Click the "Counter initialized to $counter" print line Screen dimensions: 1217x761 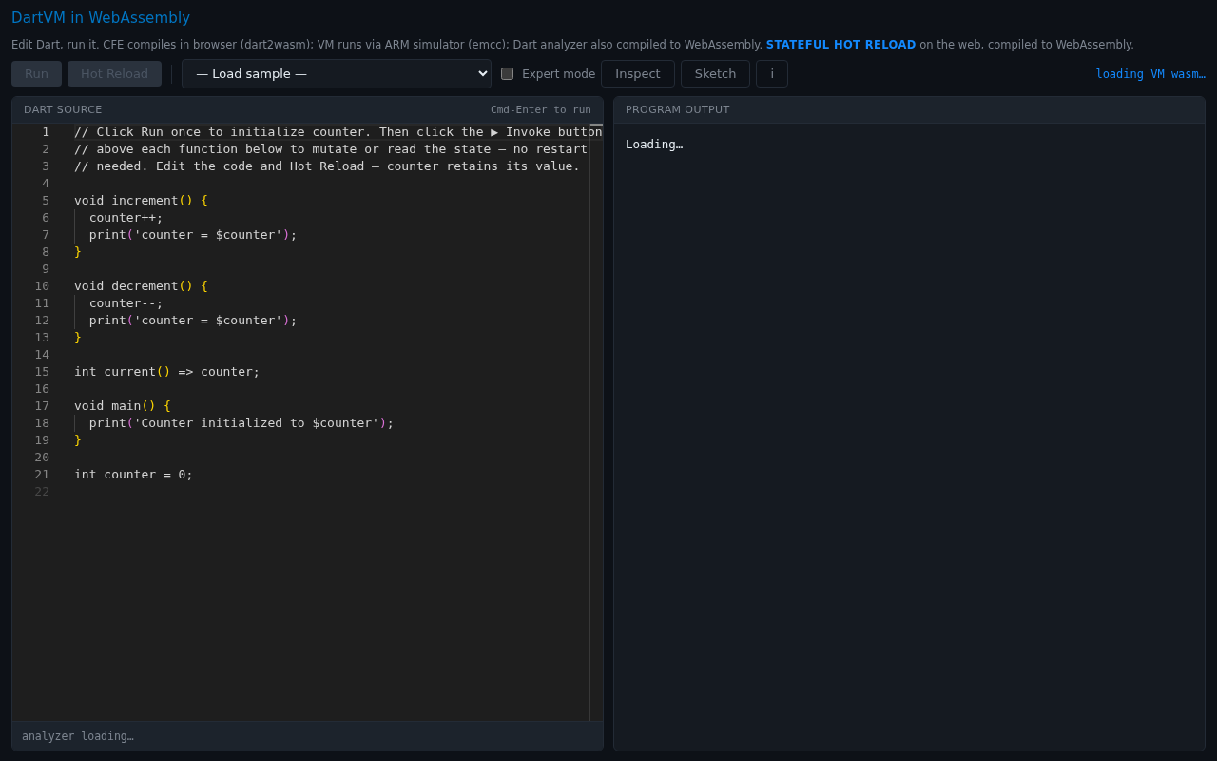click(241, 423)
